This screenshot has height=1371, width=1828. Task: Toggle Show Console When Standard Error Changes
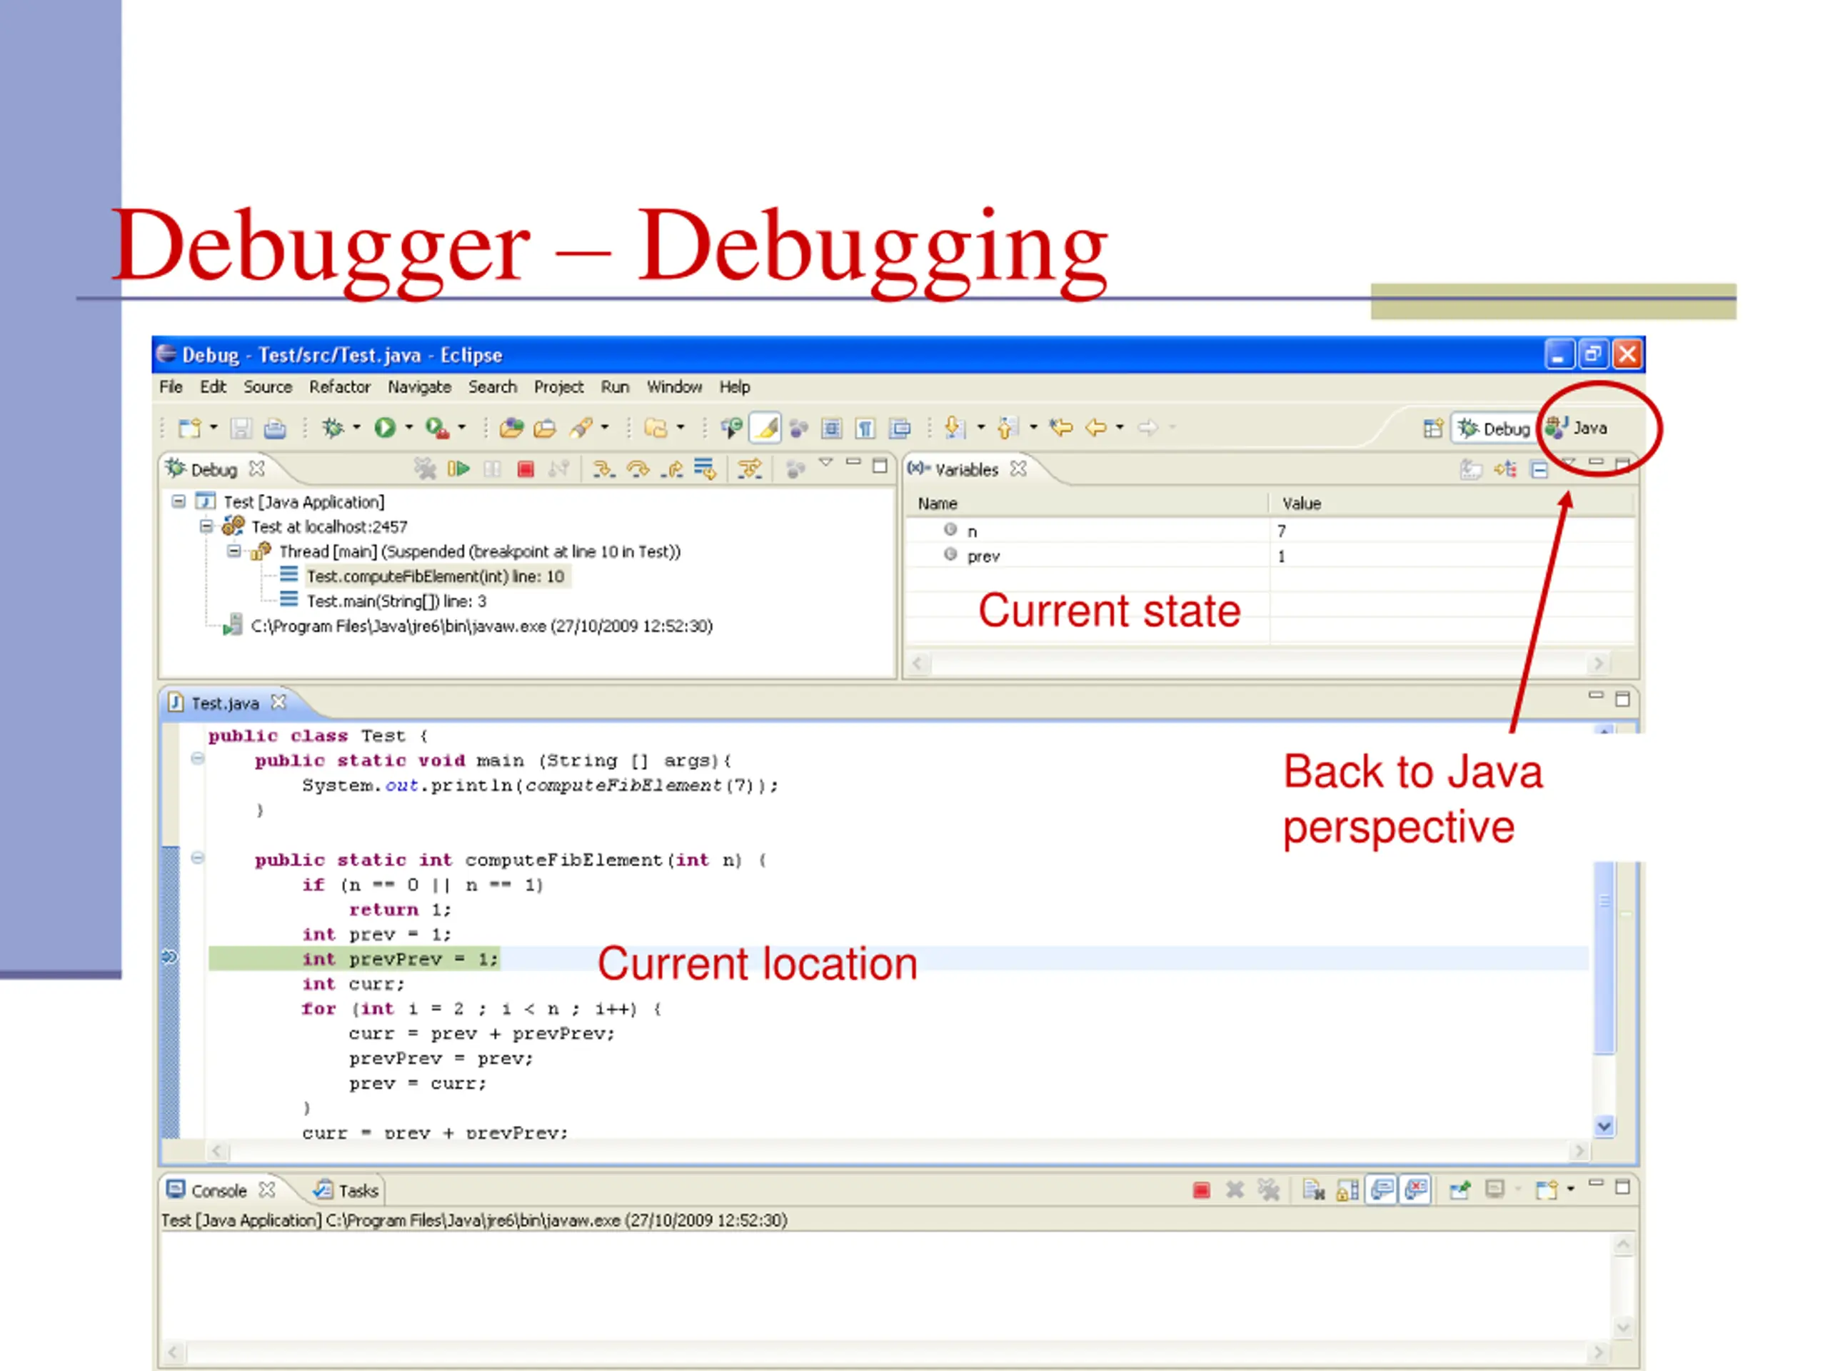(x=1415, y=1190)
